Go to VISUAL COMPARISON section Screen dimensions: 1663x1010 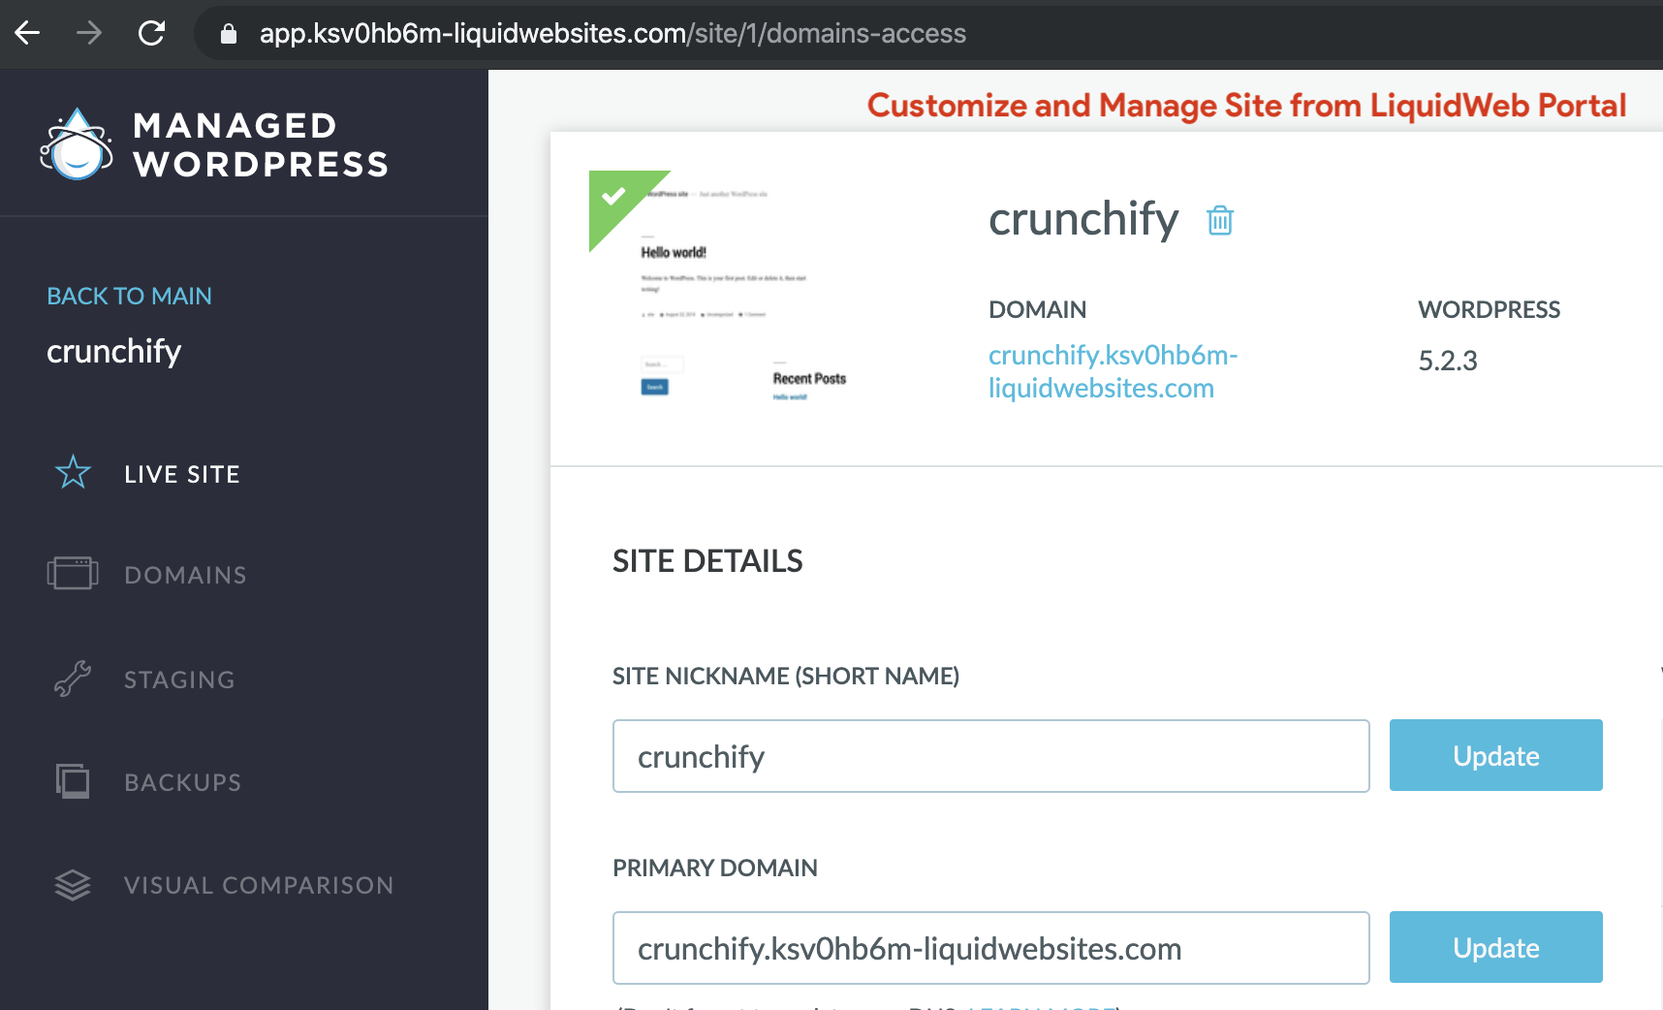click(x=259, y=885)
